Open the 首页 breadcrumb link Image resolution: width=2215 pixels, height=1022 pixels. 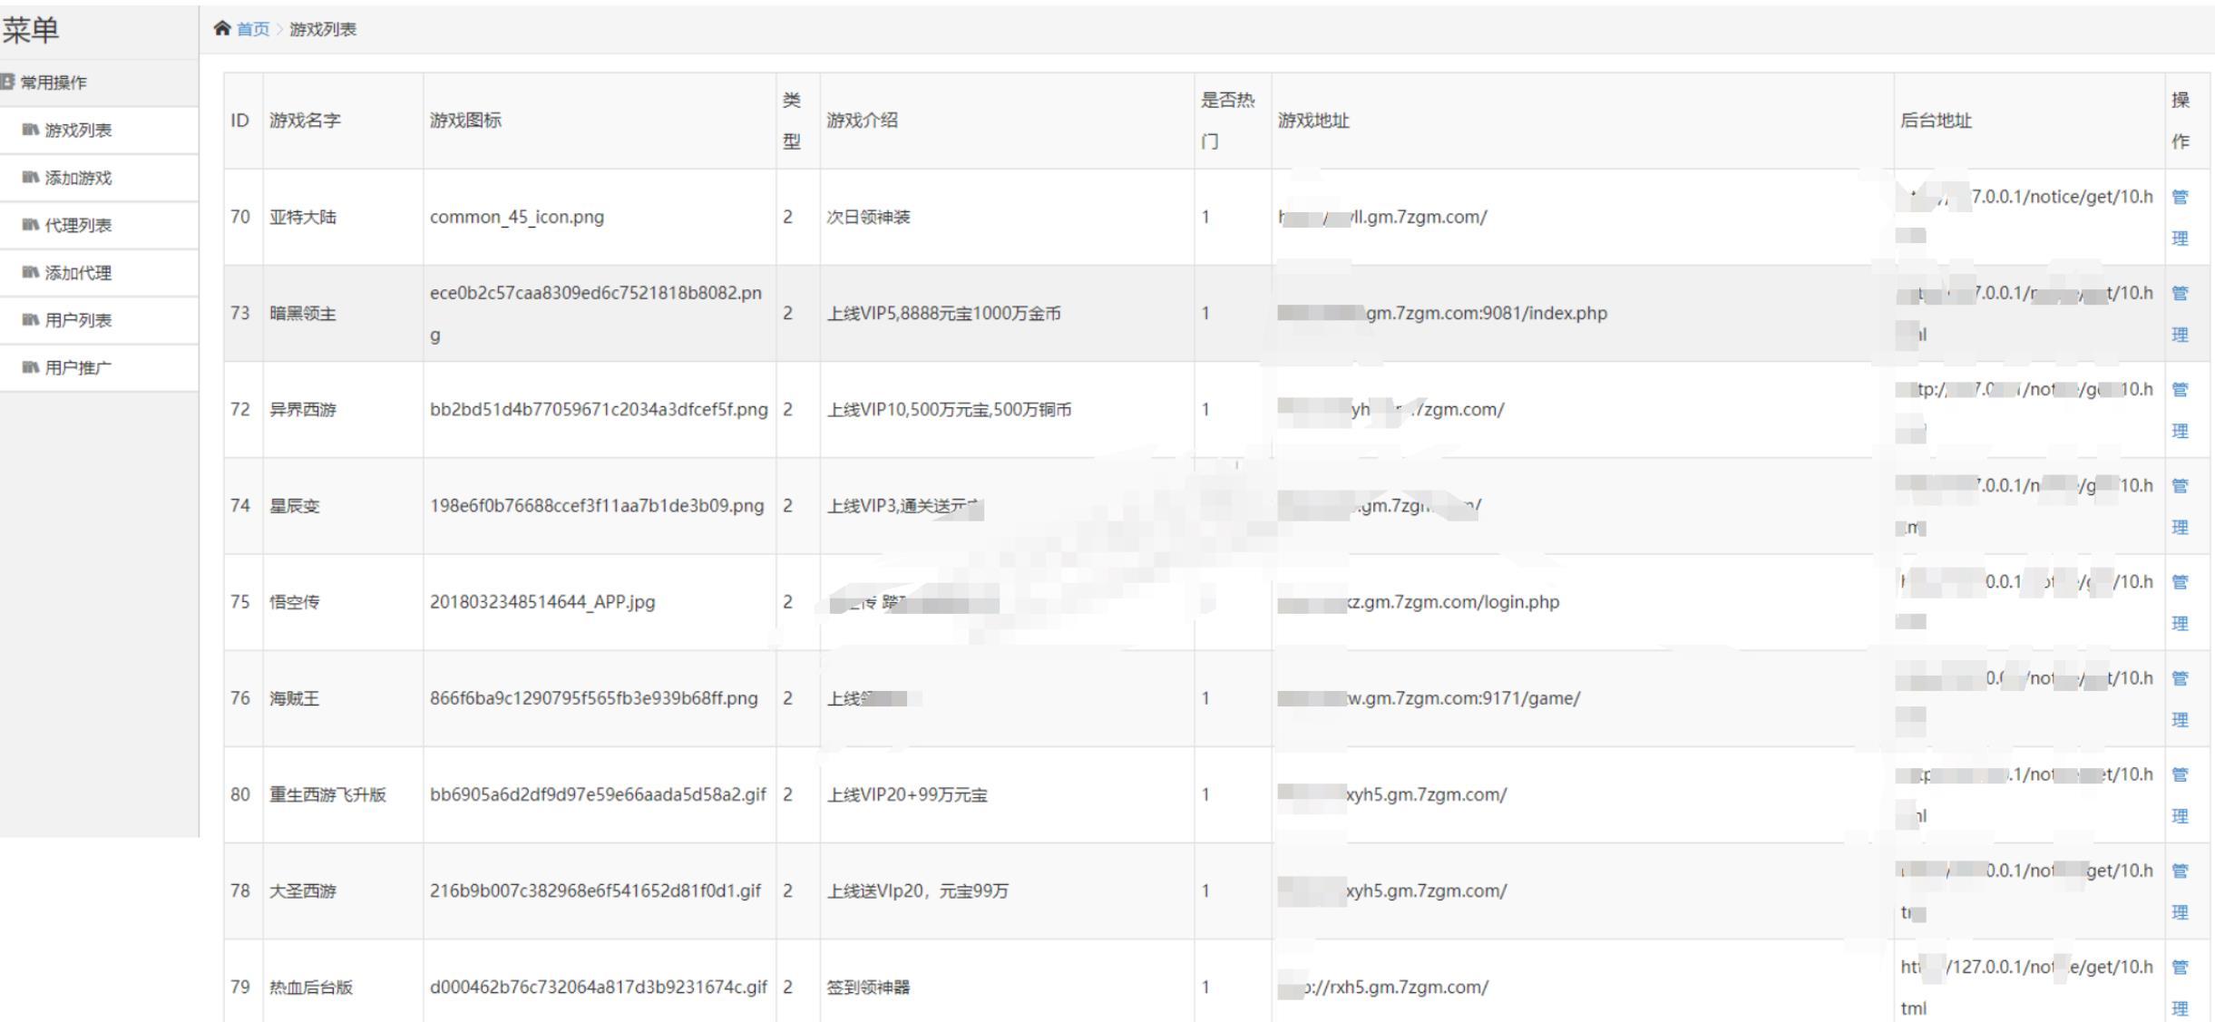tap(253, 29)
